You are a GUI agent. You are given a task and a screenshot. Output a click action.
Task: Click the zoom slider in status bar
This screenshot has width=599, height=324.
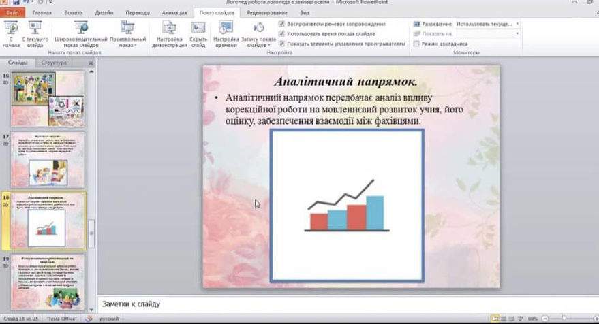point(564,319)
